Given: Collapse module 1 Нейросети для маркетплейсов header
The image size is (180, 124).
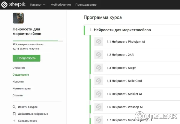Looking at the screenshot, I should tap(132, 30).
